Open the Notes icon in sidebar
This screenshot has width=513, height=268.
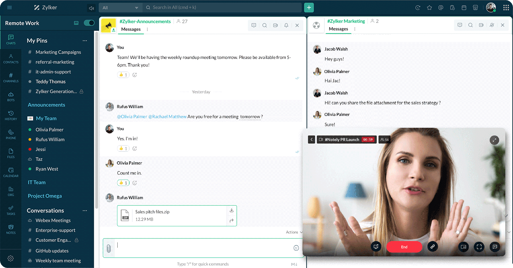click(x=11, y=229)
